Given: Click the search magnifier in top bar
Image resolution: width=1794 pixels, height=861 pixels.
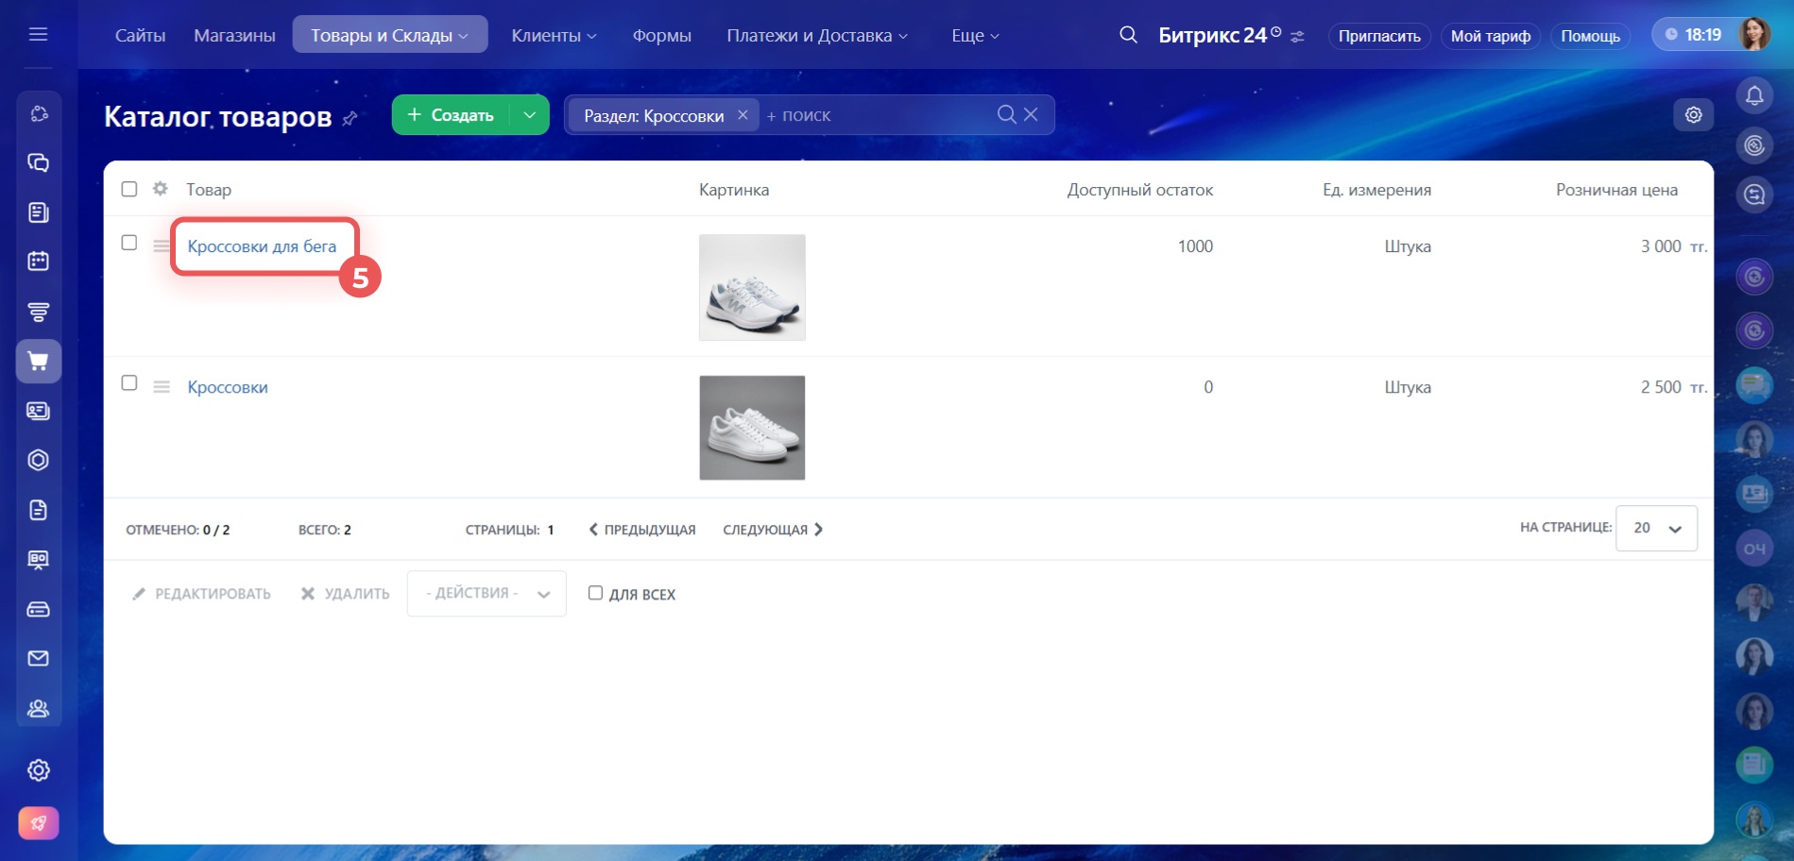Looking at the screenshot, I should [1128, 35].
